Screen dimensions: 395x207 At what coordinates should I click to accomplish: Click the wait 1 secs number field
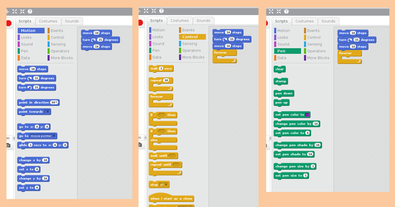pos(161,69)
